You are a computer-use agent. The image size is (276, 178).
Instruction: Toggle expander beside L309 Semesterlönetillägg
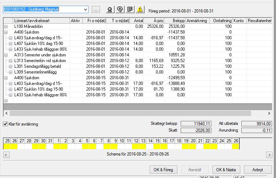(11, 72)
